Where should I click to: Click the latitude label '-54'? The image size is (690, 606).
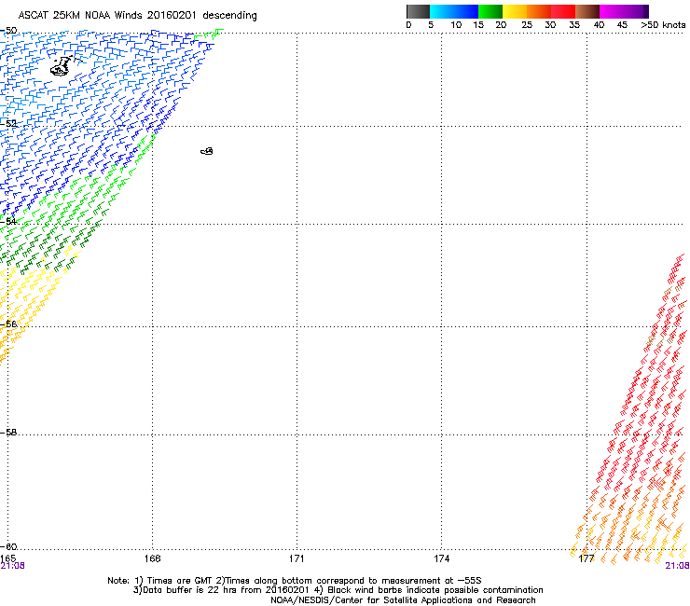pyautogui.click(x=8, y=221)
